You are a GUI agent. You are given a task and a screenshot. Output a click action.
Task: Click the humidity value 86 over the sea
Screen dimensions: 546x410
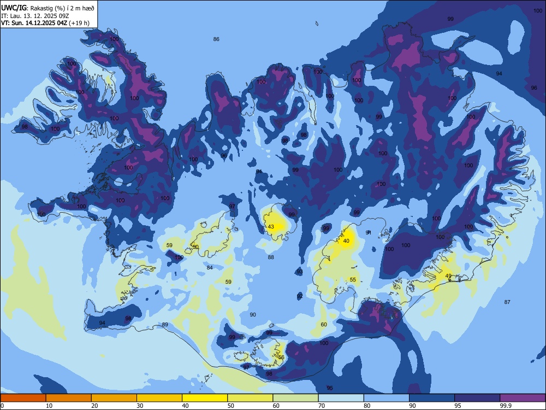[x=216, y=39]
